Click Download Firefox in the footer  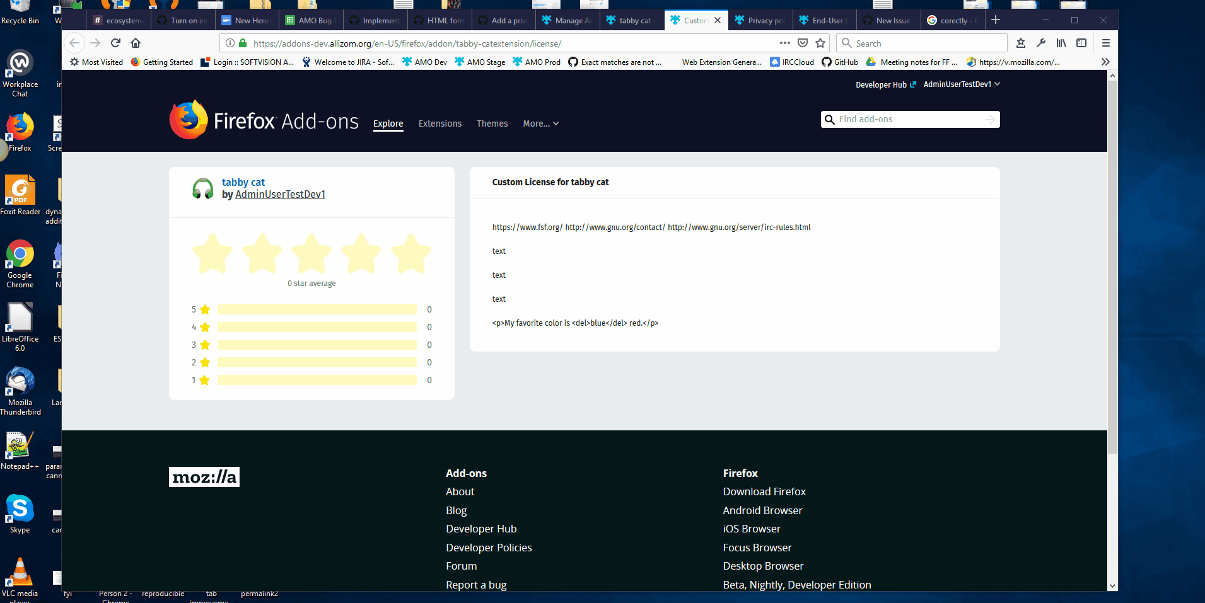pyautogui.click(x=764, y=491)
